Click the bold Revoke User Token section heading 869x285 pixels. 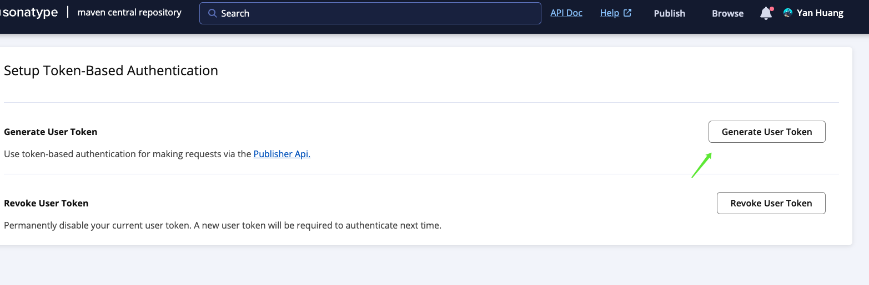(46, 203)
